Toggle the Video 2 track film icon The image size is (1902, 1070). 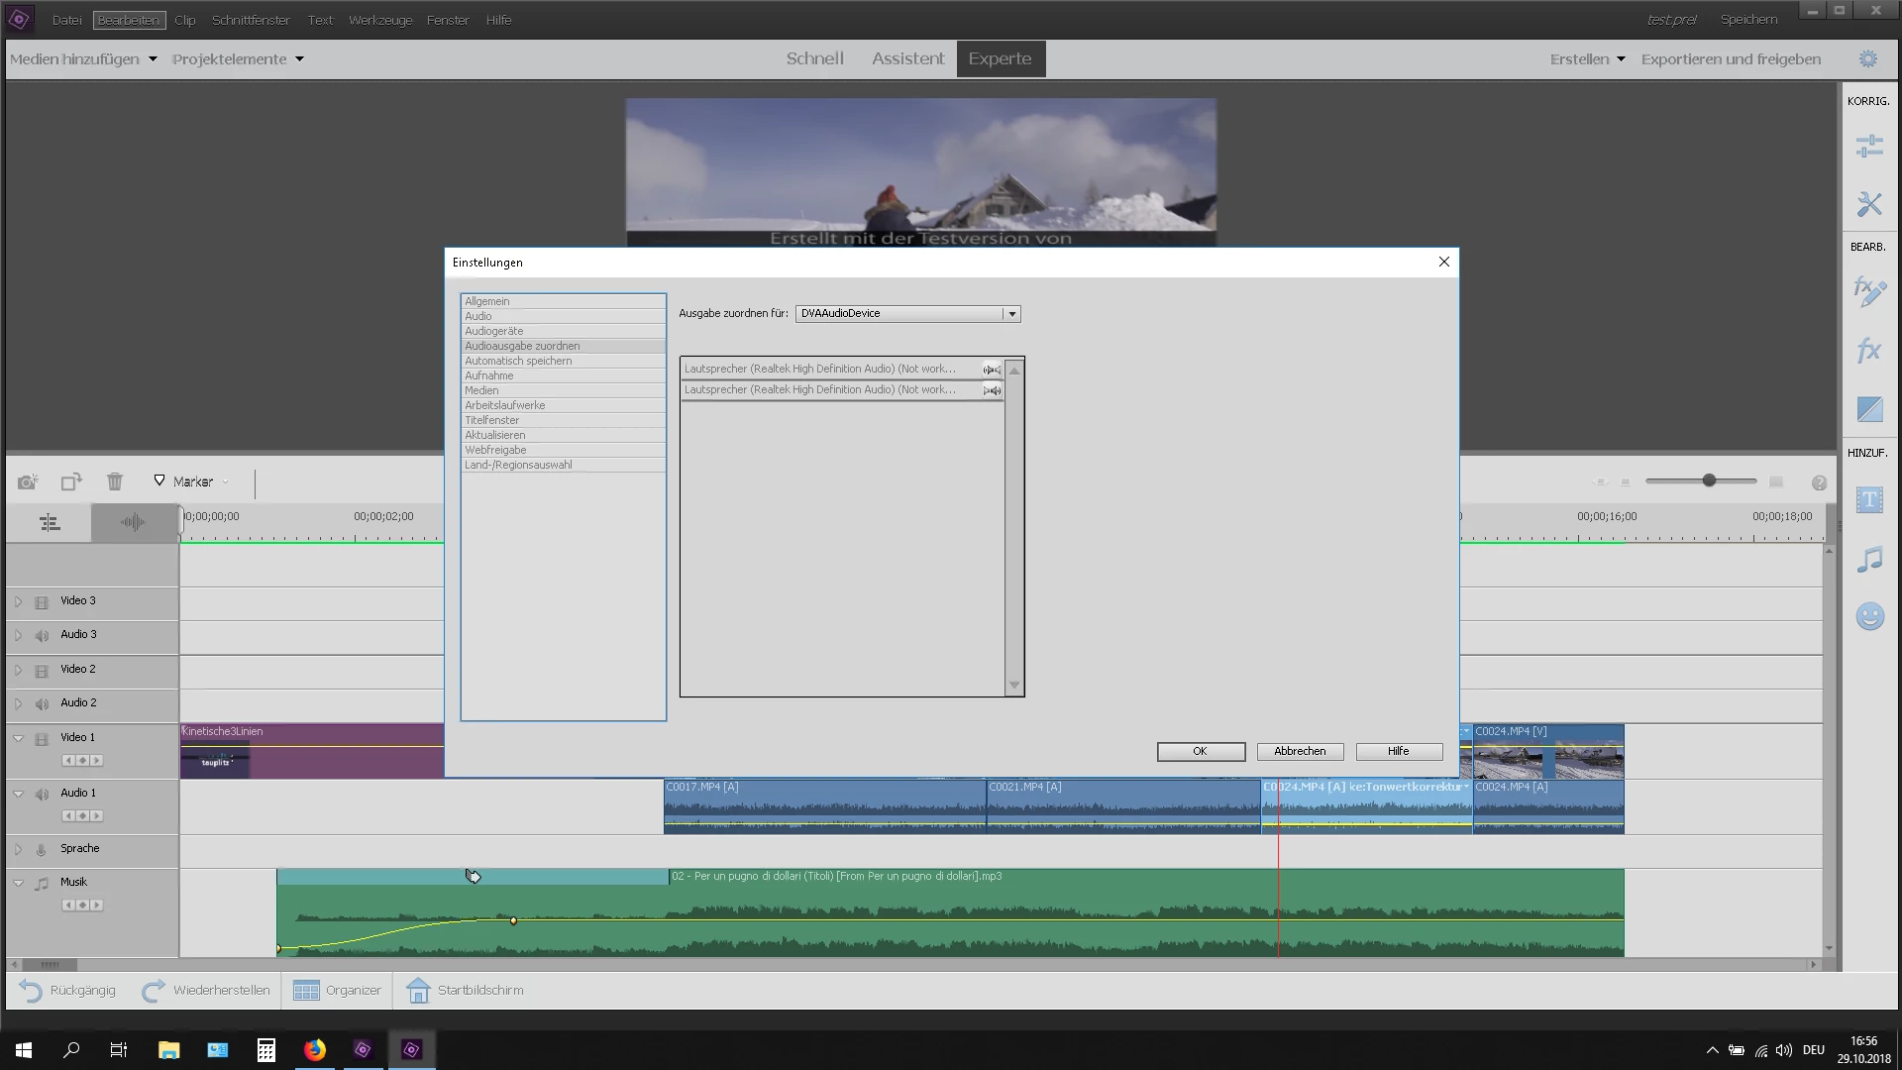(42, 670)
